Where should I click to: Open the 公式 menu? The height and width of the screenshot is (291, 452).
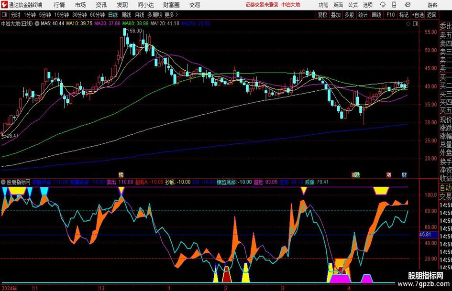click(x=353, y=5)
